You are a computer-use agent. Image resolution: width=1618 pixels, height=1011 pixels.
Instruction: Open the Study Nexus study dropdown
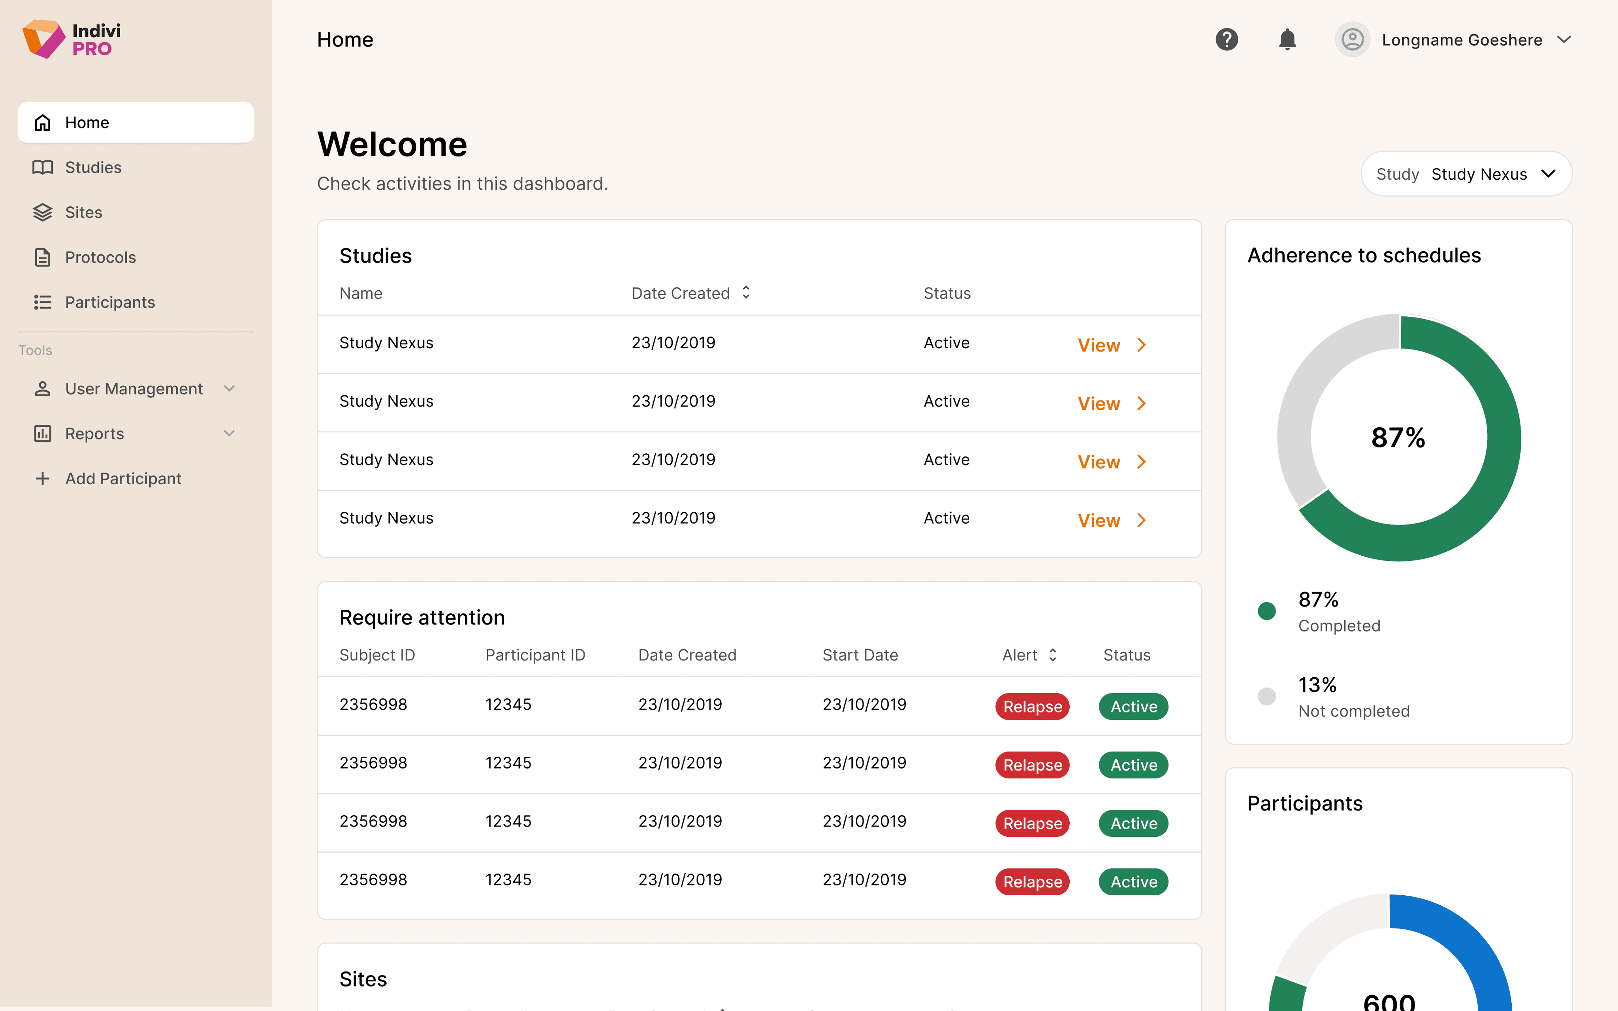1466,174
